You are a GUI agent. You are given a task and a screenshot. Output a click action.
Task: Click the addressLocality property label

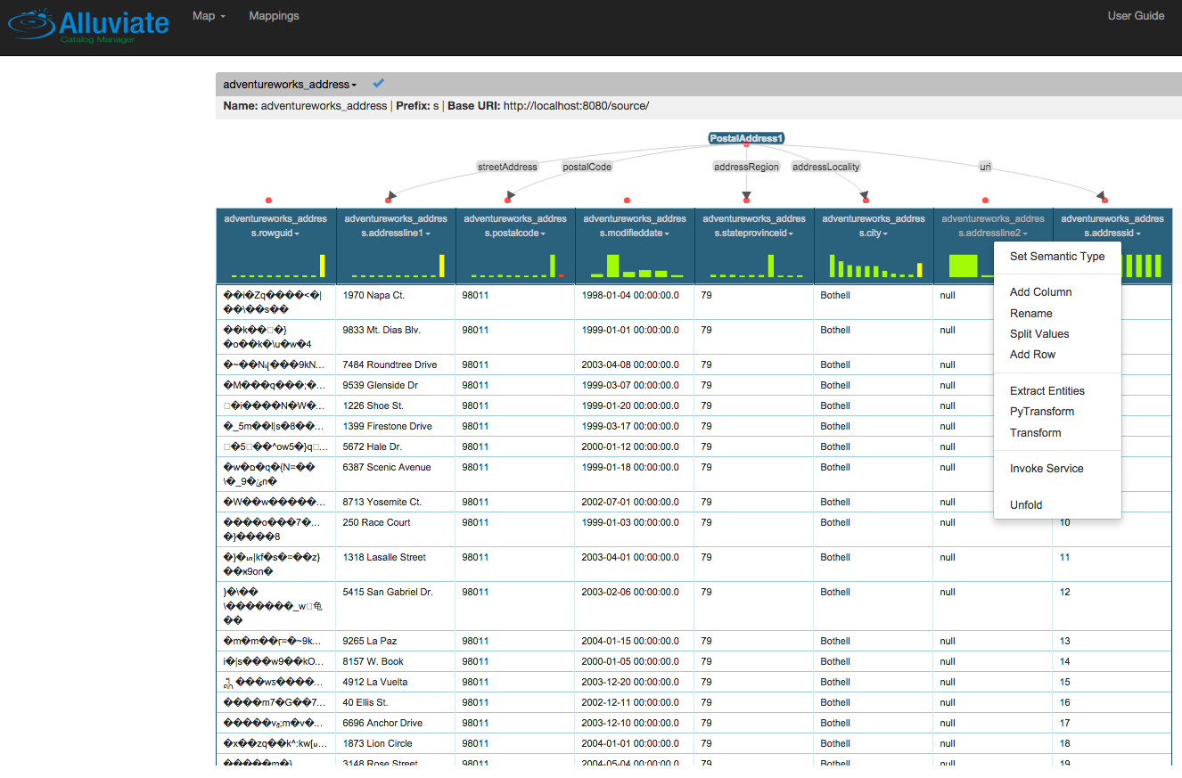coord(826,167)
